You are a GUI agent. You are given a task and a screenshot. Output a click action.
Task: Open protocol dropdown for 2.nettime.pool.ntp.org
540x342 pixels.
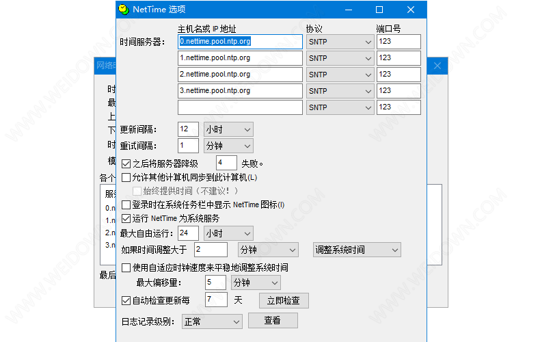tap(340, 75)
